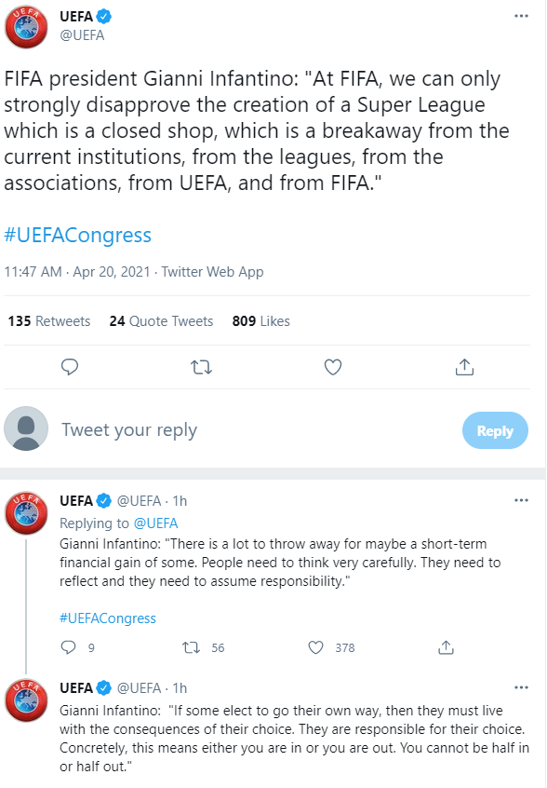Screen dimensions: 547x788
Task: Like the main tweet with heart icon
Action: click(x=333, y=367)
